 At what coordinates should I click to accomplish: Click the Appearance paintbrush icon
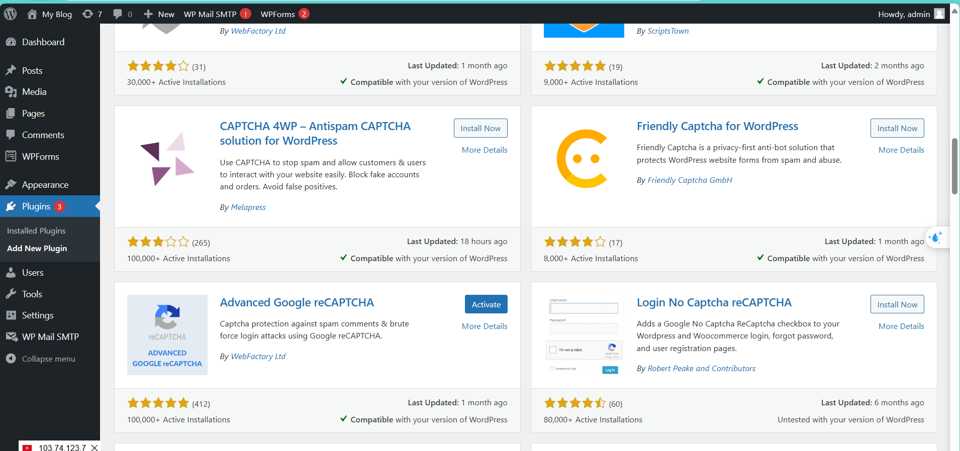tap(11, 185)
